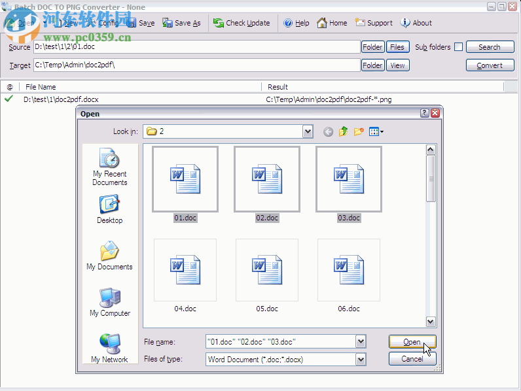This screenshot has height=391, width=521.
Task: Click the File name text field
Action: [281, 341]
